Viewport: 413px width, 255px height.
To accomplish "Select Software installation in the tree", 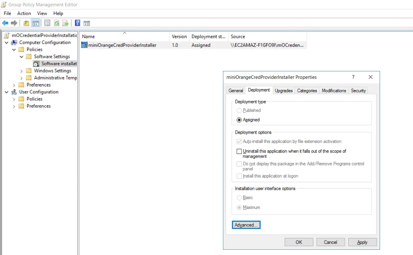I will coord(59,64).
